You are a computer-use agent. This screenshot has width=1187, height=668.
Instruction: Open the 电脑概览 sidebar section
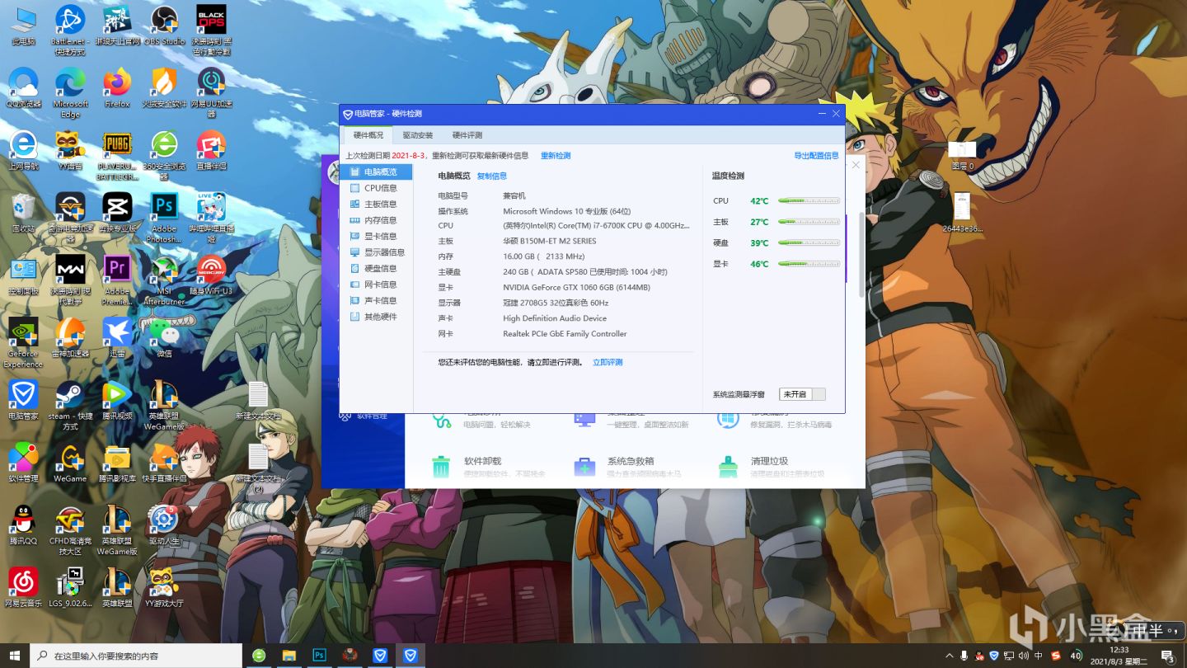[x=376, y=172]
